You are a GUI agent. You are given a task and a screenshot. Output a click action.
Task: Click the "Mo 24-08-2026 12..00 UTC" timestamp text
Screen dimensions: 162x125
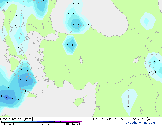tap(119, 119)
